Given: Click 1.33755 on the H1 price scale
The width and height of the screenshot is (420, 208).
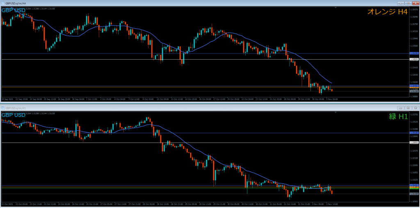Looking at the screenshot, I should (x=414, y=114).
